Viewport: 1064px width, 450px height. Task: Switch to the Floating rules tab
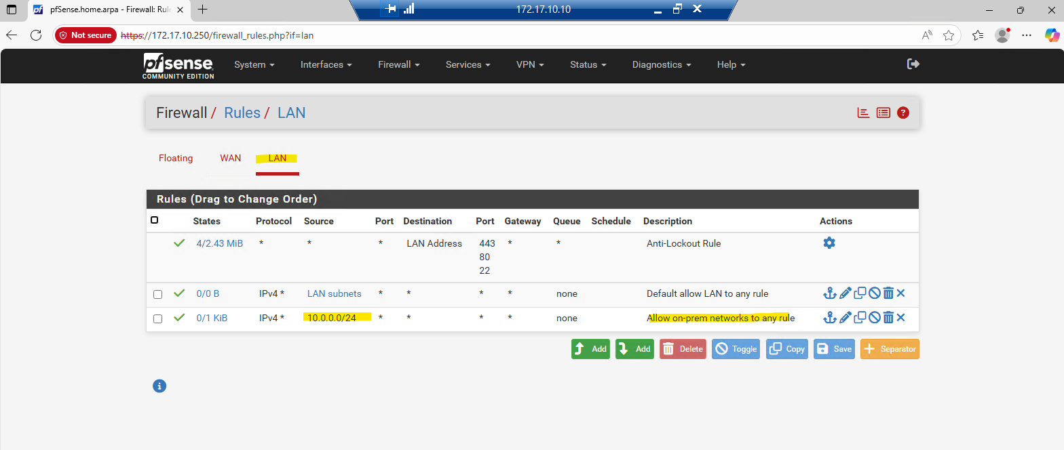[176, 158]
